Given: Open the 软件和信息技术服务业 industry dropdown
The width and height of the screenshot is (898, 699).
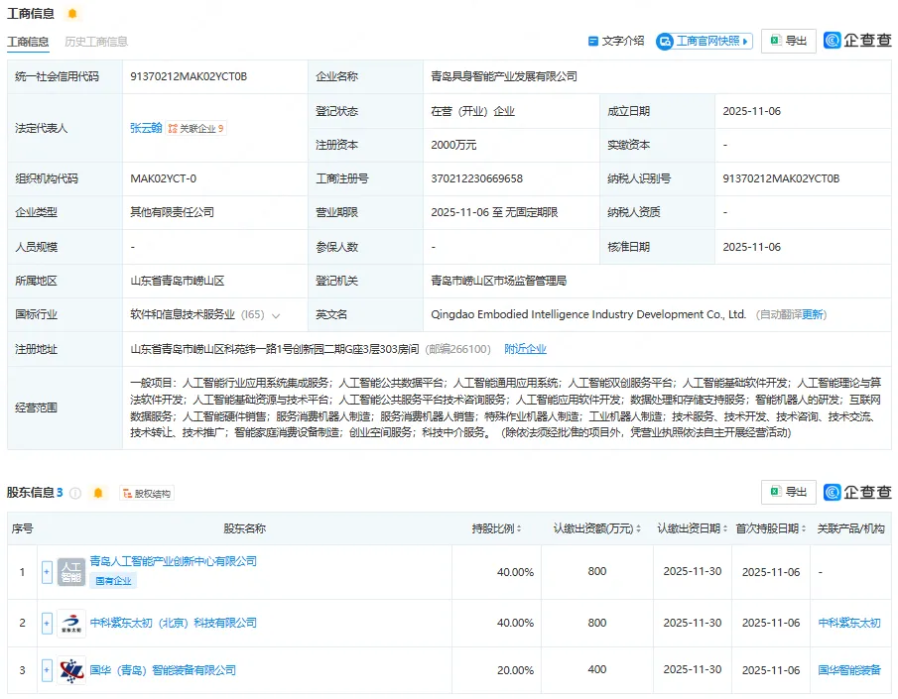Looking at the screenshot, I should 275,315.
